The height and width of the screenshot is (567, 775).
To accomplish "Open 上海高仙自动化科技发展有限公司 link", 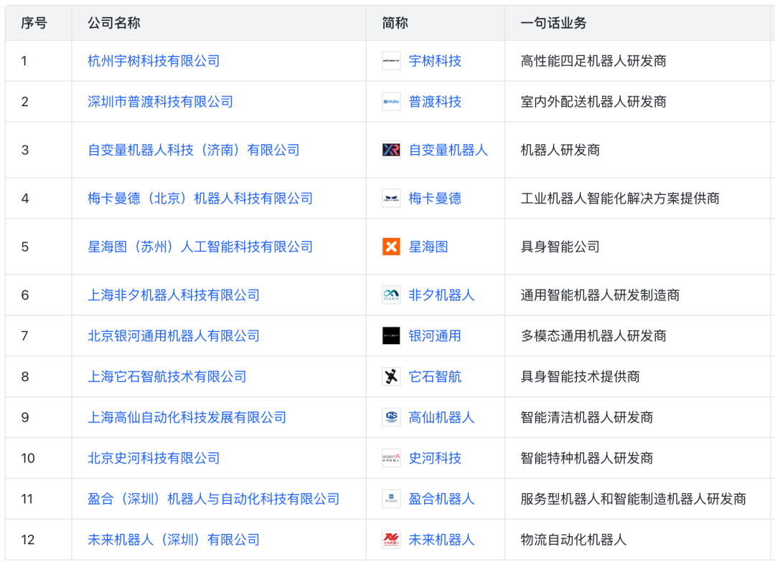I will pyautogui.click(x=187, y=417).
